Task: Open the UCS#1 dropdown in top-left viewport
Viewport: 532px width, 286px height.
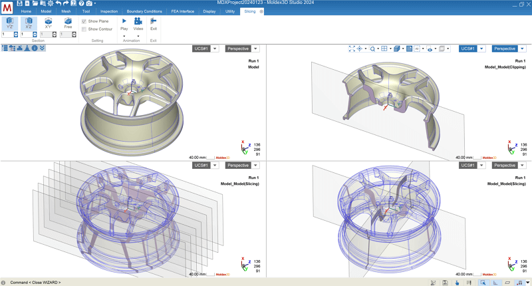Action: 205,49
